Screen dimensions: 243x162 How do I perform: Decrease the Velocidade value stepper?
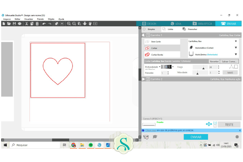[219, 73]
